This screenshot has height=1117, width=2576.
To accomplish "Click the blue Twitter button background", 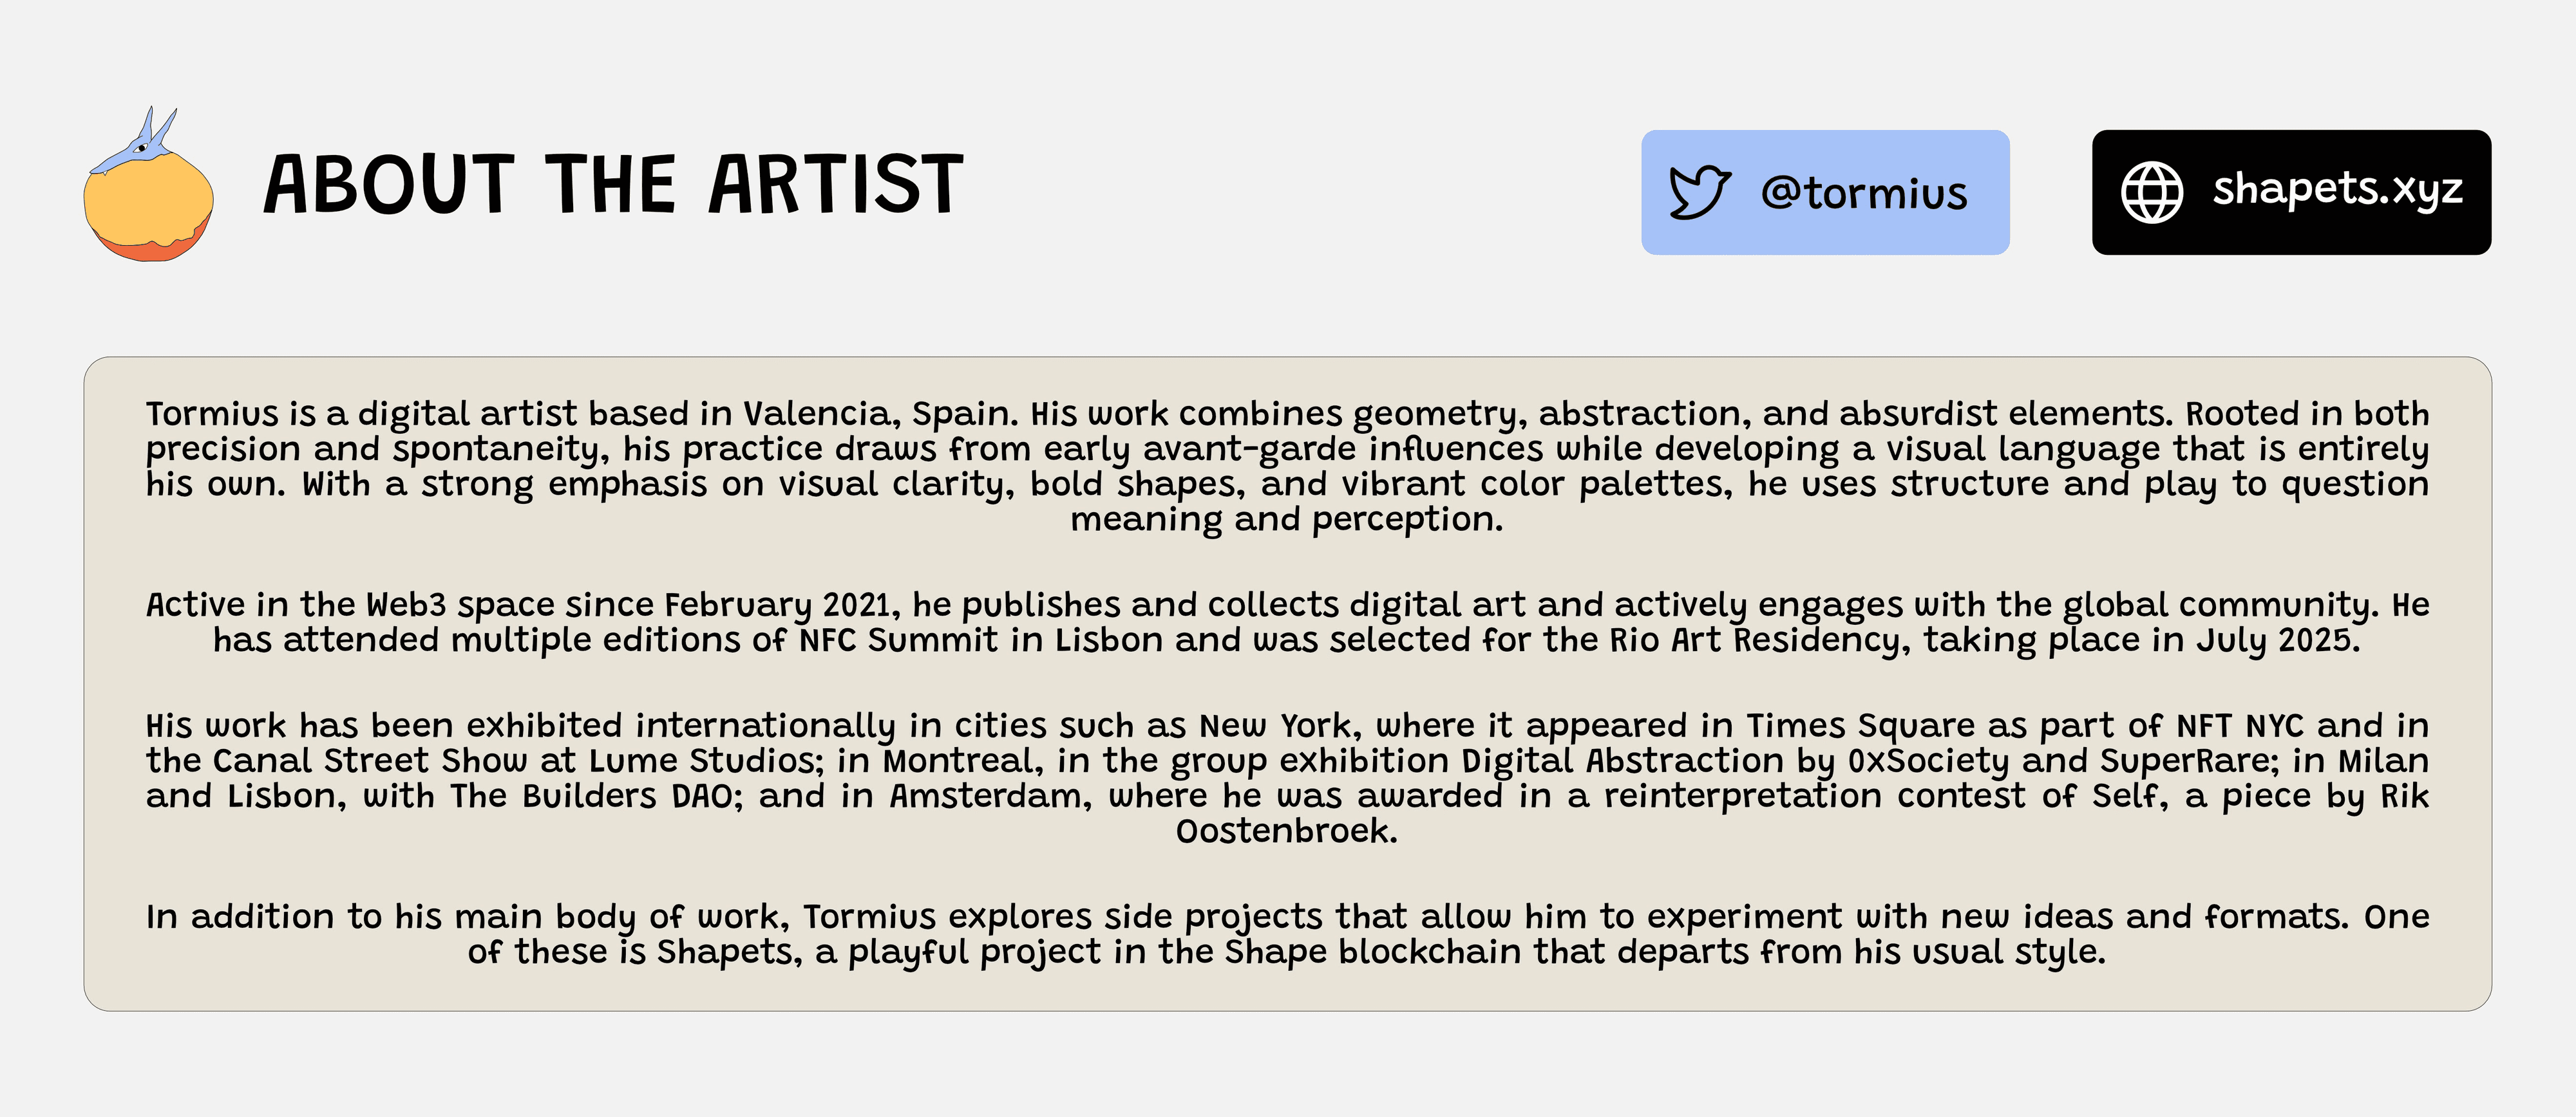I will point(1825,192).
